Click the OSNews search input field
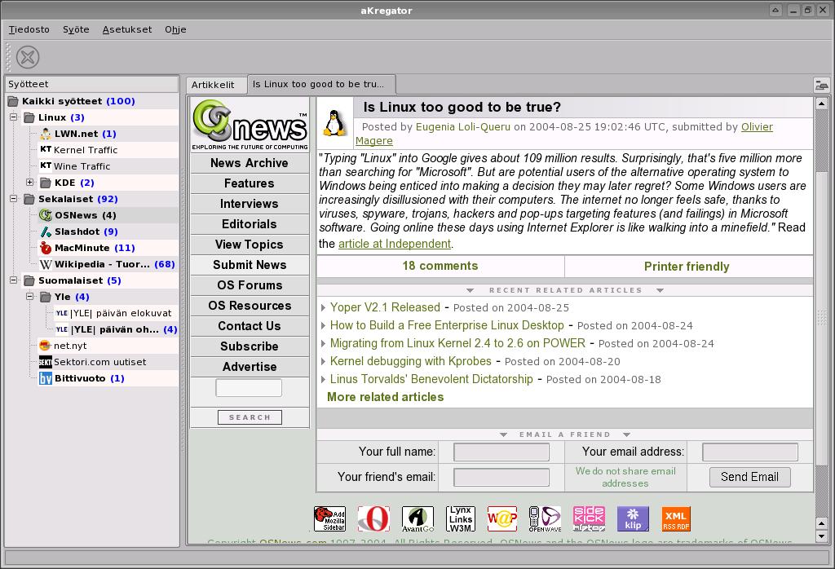The width and height of the screenshot is (835, 569). coord(249,387)
